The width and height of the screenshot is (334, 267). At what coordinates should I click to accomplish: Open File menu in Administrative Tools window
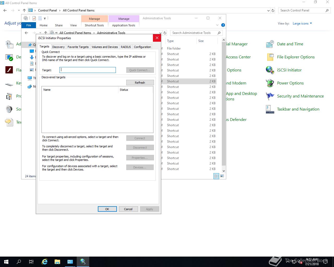point(29,25)
